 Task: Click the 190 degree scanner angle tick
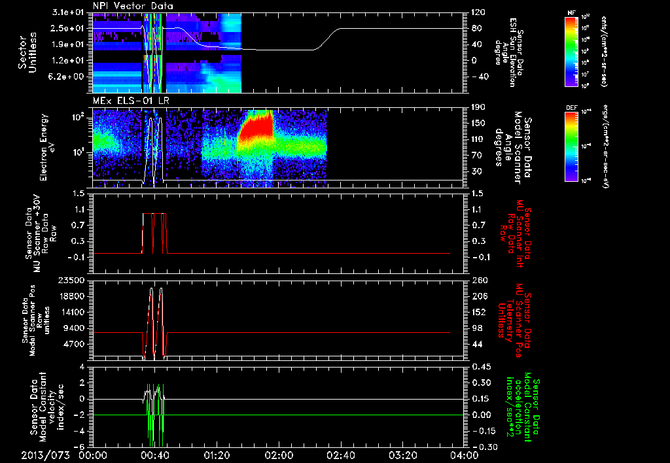(x=478, y=107)
